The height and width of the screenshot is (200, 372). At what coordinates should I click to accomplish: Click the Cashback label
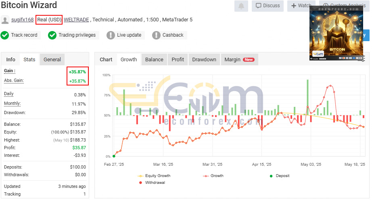click(x=173, y=35)
